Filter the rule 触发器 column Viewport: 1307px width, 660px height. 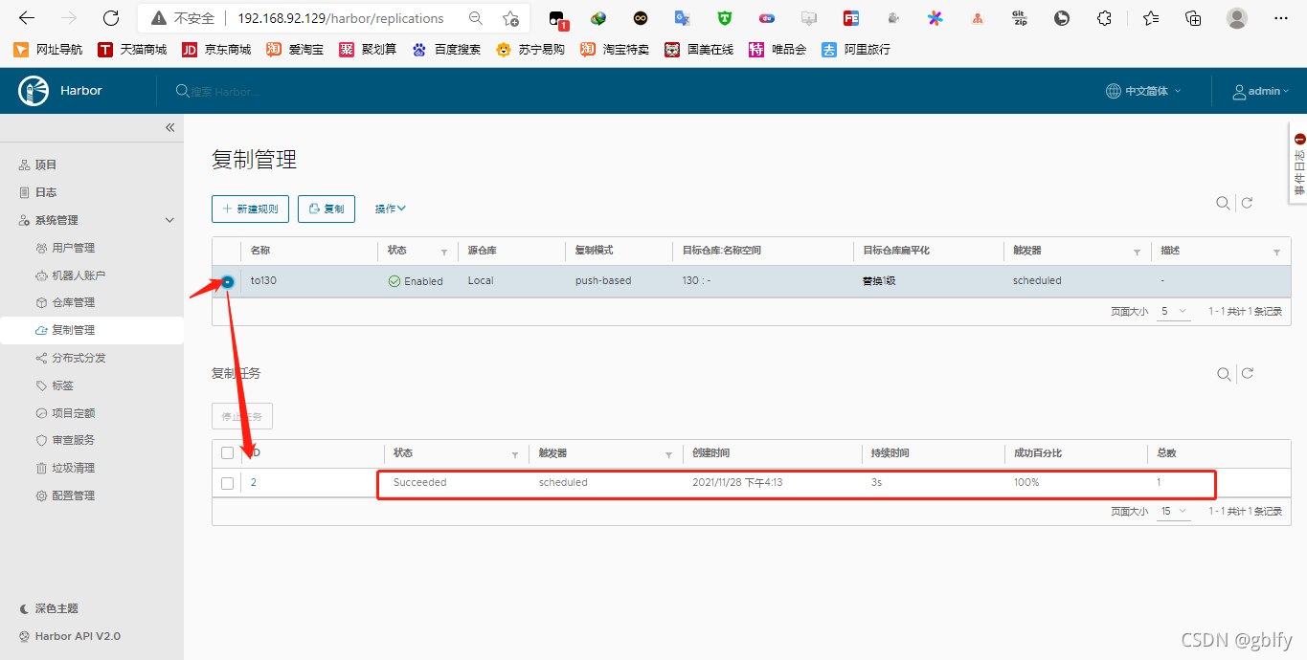coord(1137,252)
